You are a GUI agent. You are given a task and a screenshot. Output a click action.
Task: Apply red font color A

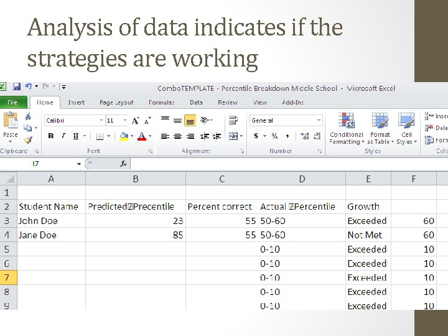tap(142, 136)
